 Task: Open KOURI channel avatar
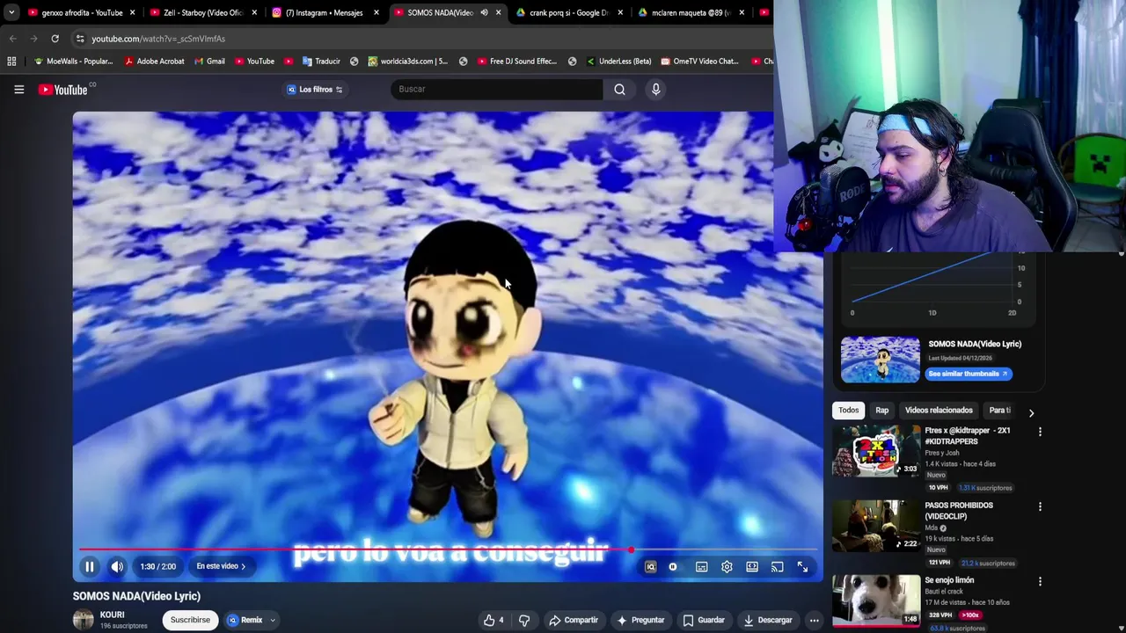click(83, 620)
